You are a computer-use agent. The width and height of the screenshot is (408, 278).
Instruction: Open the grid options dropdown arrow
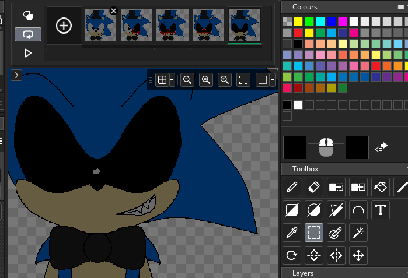(172, 80)
